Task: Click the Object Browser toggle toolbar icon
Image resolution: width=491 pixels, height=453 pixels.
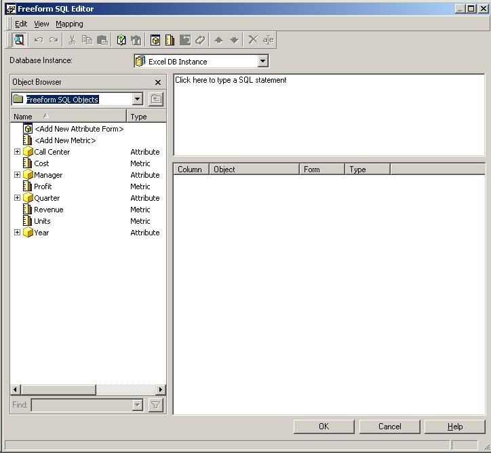Action: (19, 40)
